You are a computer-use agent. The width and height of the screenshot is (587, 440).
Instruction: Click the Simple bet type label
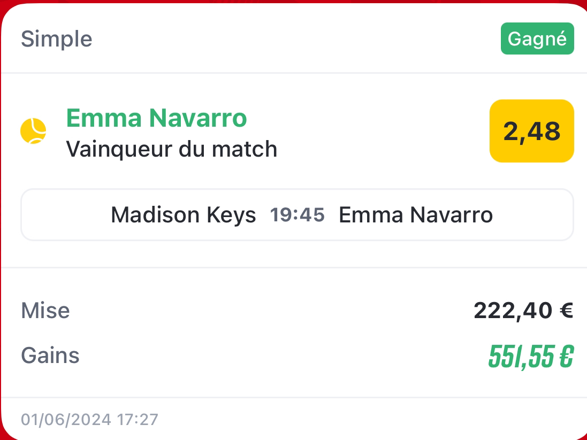click(57, 39)
